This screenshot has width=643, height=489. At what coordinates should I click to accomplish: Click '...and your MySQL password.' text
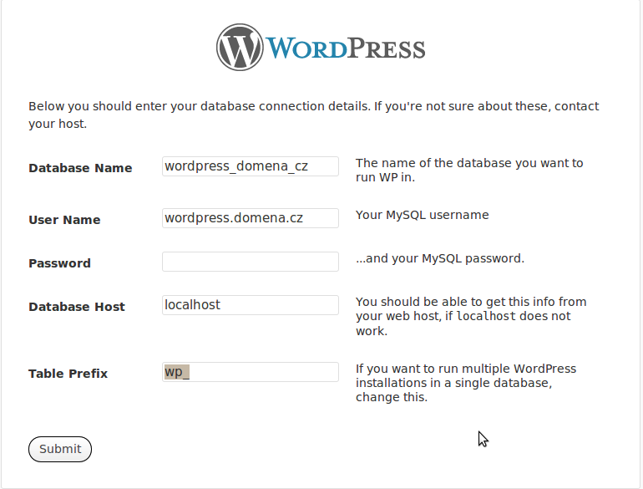[x=439, y=258]
